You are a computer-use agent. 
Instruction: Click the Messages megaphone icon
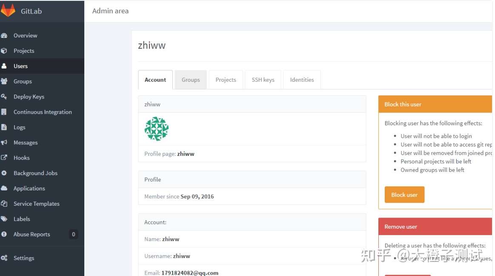click(x=4, y=142)
